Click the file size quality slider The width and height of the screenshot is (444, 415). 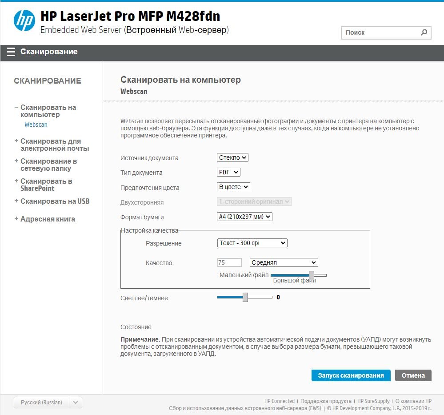[x=299, y=275]
